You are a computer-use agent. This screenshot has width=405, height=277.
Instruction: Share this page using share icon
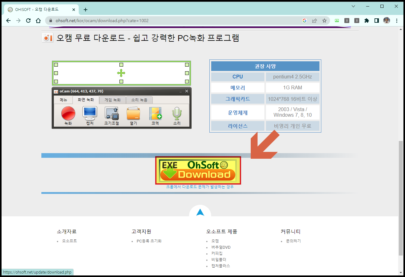(314, 21)
